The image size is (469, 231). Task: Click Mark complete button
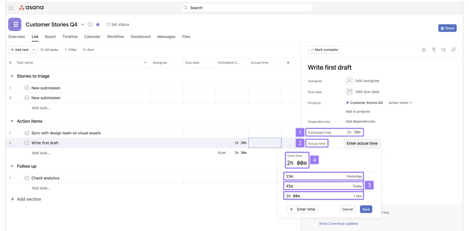tap(324, 50)
